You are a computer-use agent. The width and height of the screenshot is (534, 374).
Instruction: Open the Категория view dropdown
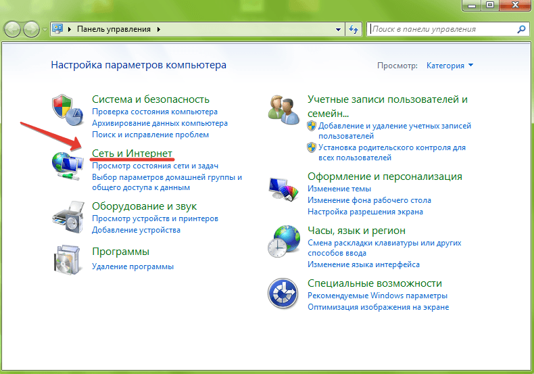(x=450, y=66)
